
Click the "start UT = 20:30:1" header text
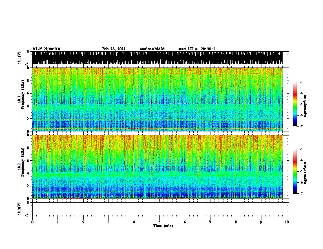tap(197, 49)
